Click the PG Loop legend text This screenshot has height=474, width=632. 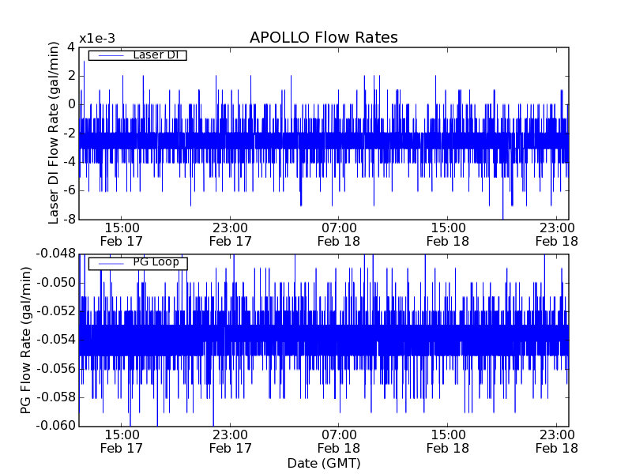(155, 262)
